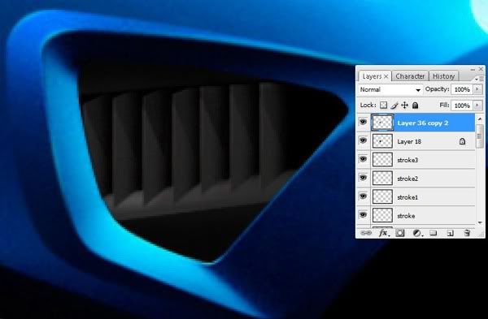This screenshot has height=319, width=488.
Task: Hide Layer 36 copy 2 visibility
Action: tap(363, 122)
